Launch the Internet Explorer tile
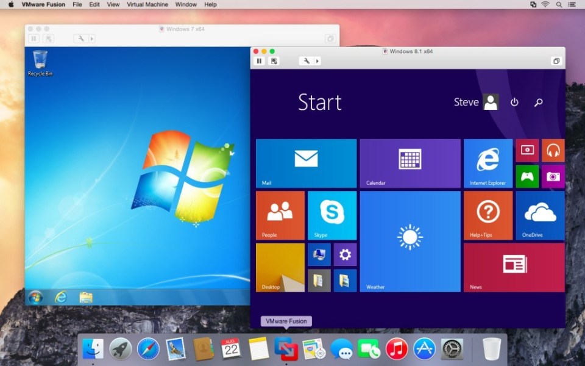 487,163
